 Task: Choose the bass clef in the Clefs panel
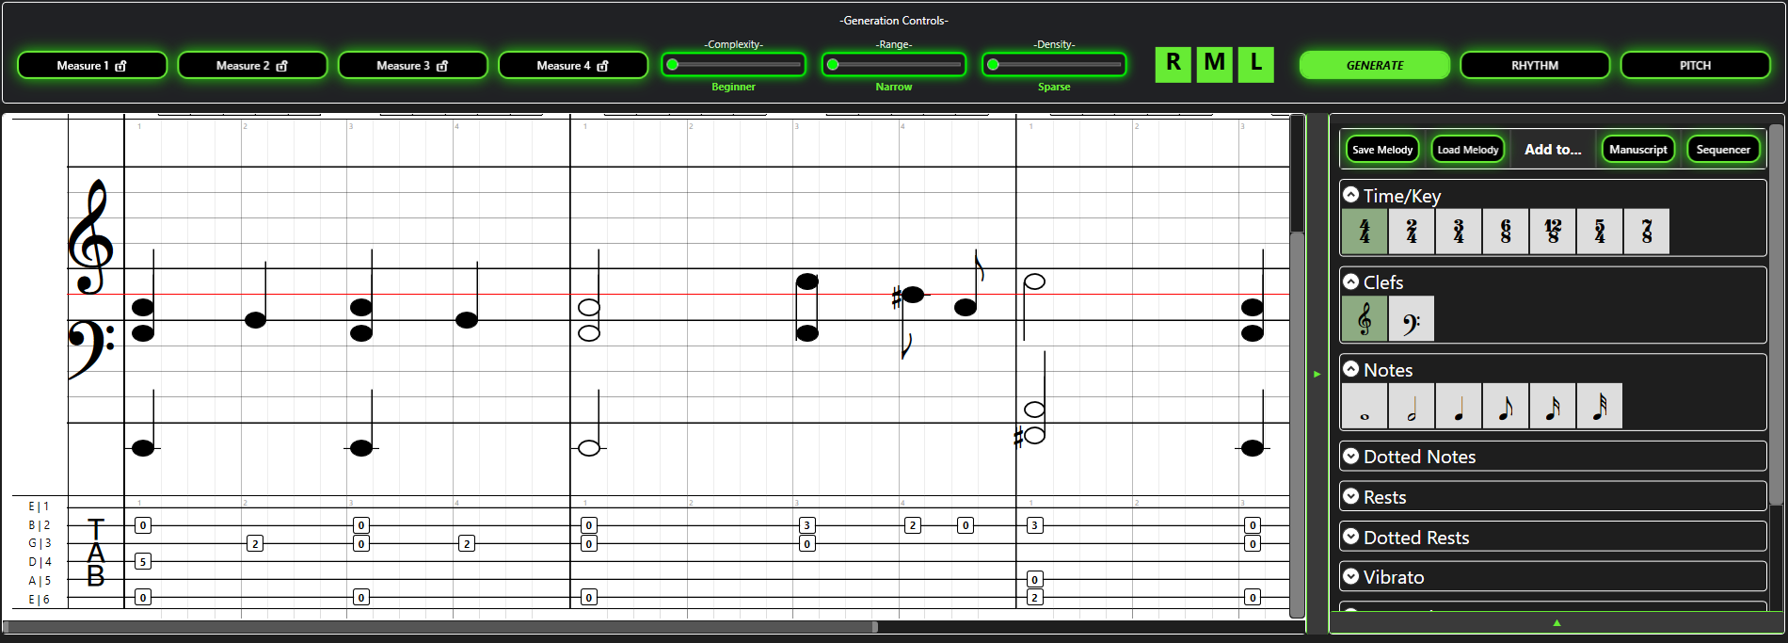1412,319
